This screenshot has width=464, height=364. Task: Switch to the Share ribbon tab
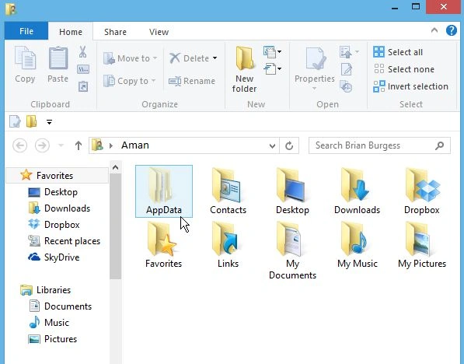pyautogui.click(x=115, y=32)
